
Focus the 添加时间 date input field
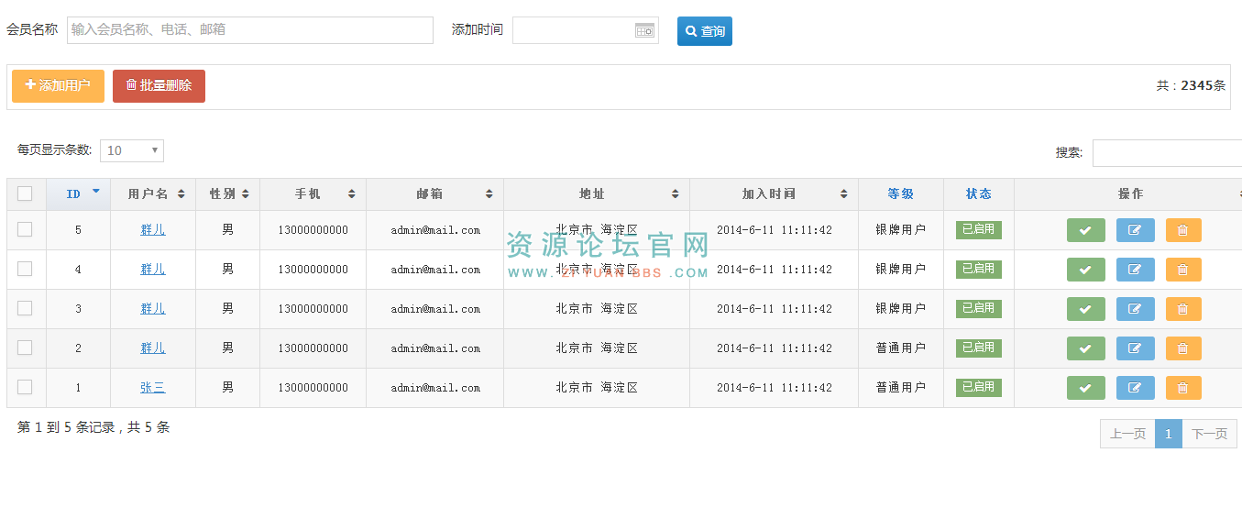[586, 30]
